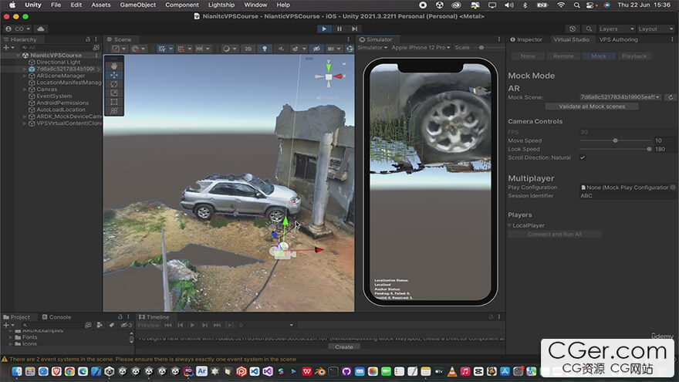Toggle hidden objects visibility in Scene
The width and height of the screenshot is (679, 382).
(x=316, y=49)
